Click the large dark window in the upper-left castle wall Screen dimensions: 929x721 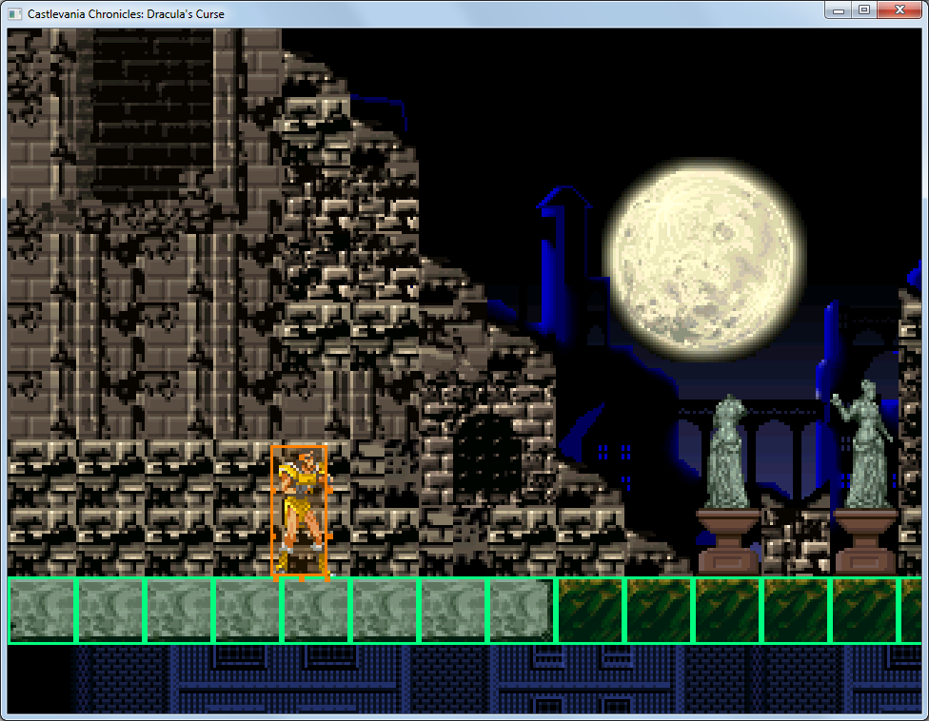[x=152, y=114]
